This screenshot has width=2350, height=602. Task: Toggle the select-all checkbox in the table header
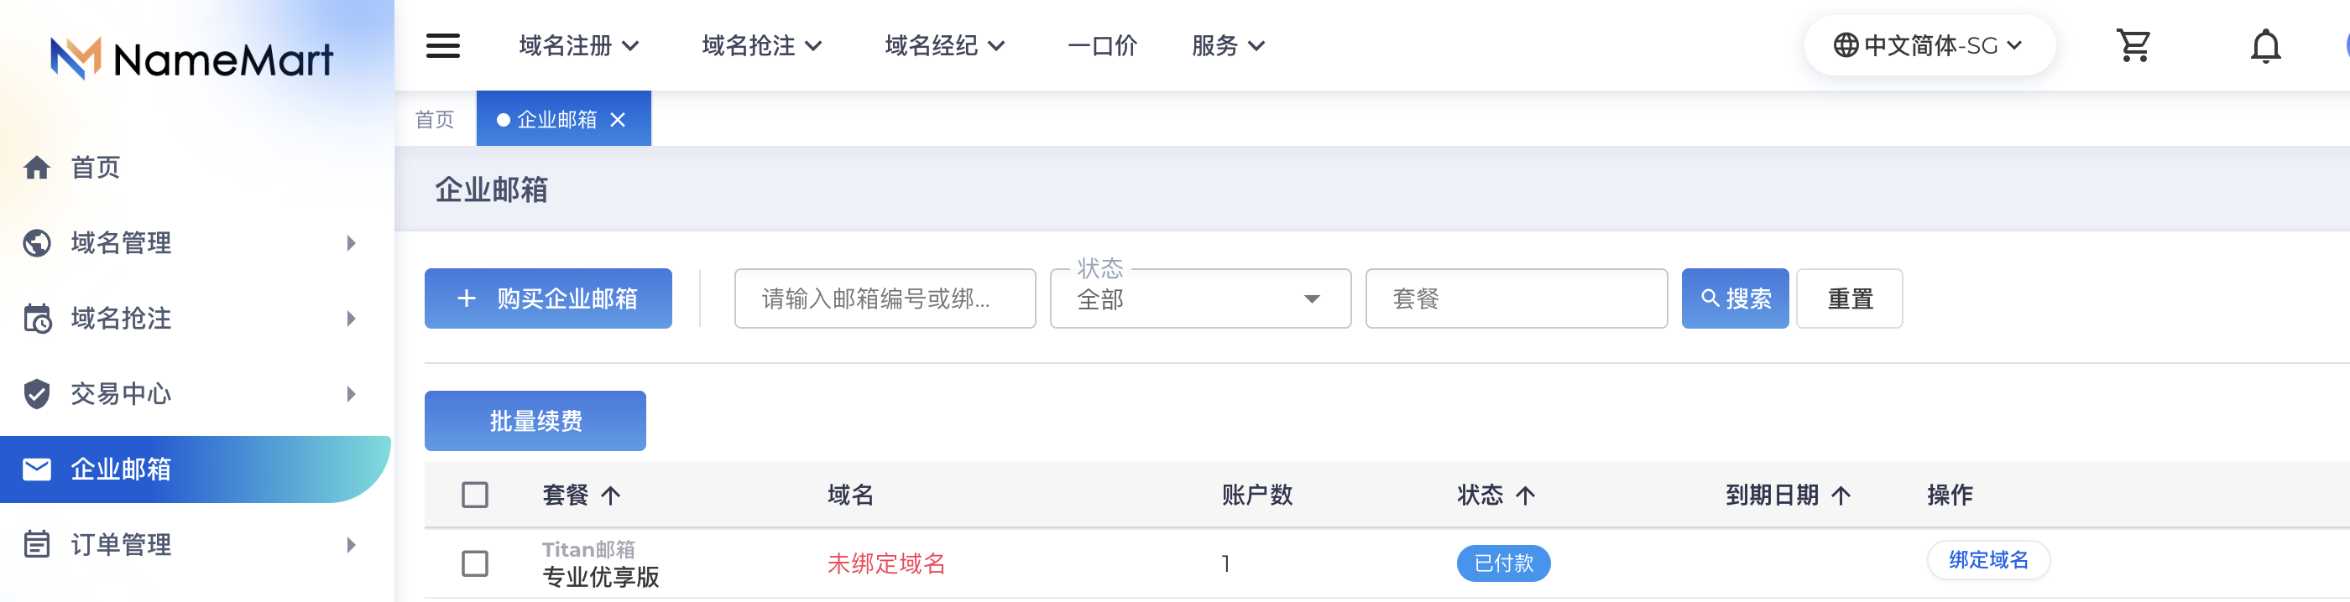(474, 495)
